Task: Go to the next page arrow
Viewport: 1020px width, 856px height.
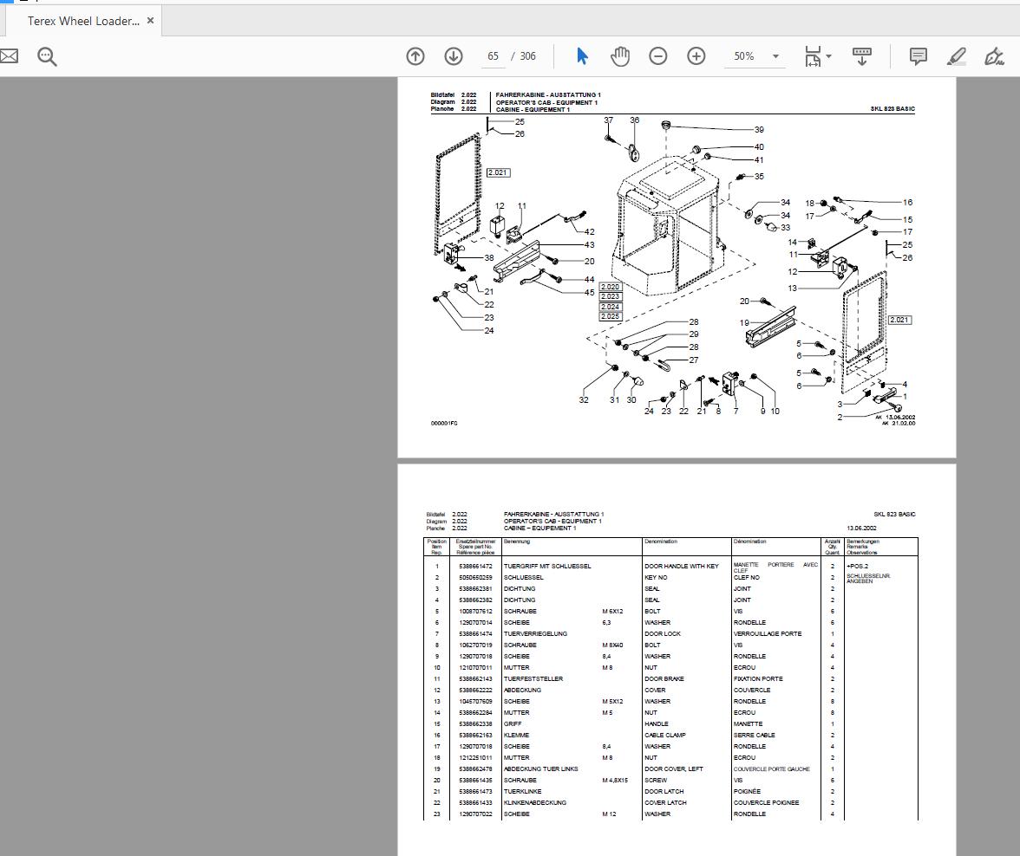Action: click(x=453, y=56)
